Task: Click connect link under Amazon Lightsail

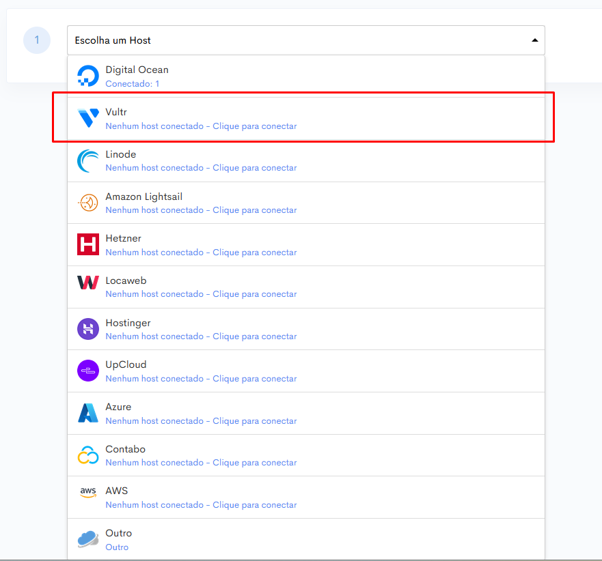Action: (201, 210)
